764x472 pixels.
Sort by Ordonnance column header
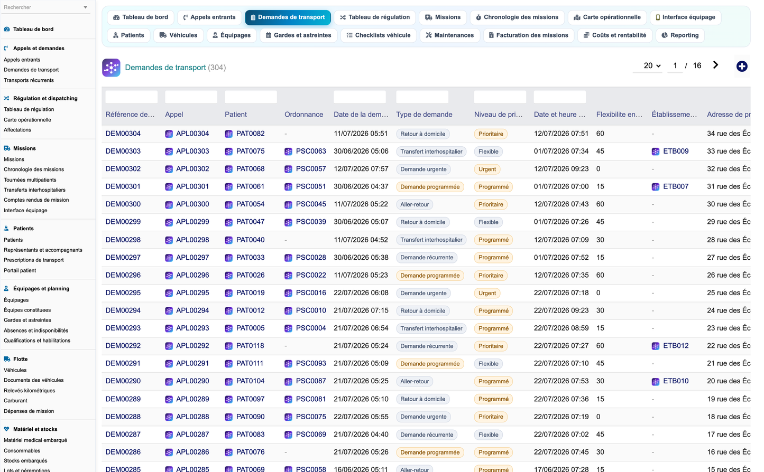pyautogui.click(x=304, y=115)
